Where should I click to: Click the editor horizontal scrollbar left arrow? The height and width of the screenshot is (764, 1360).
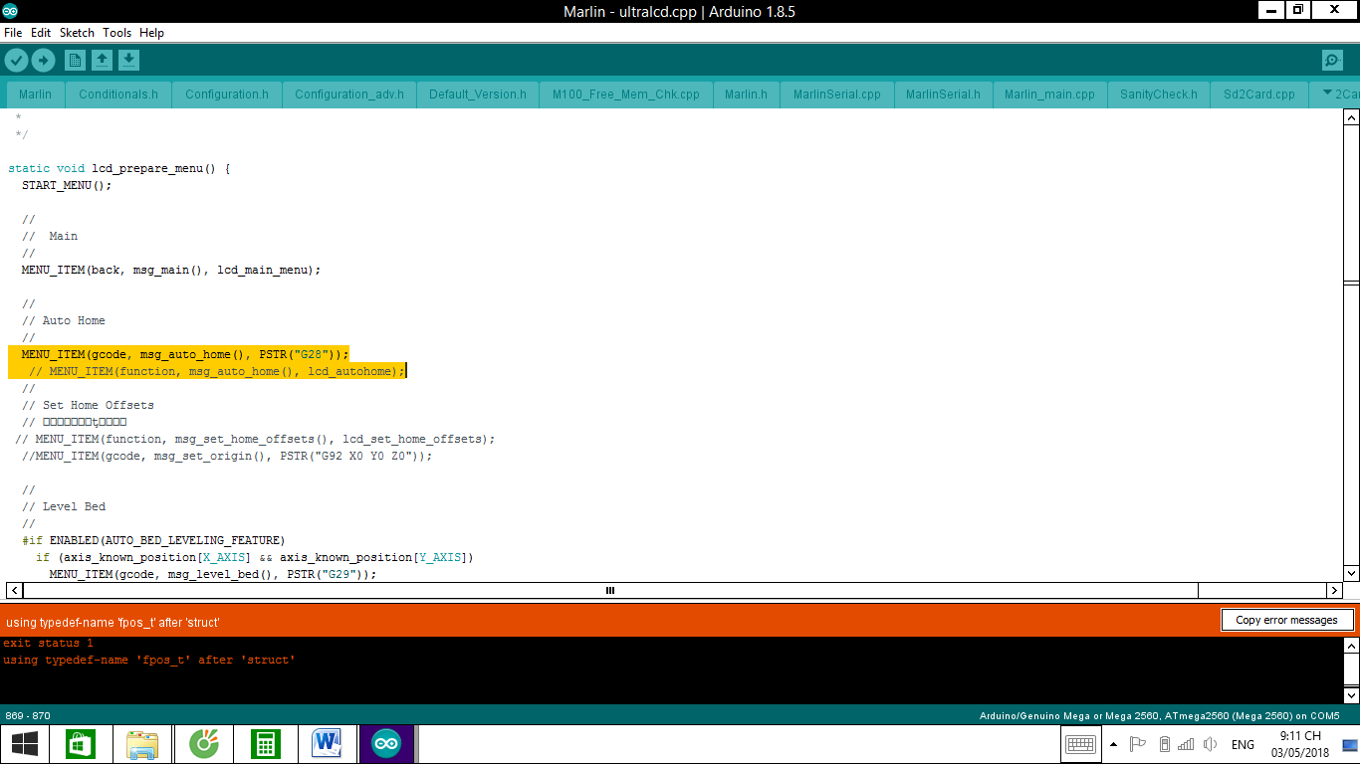coord(15,590)
